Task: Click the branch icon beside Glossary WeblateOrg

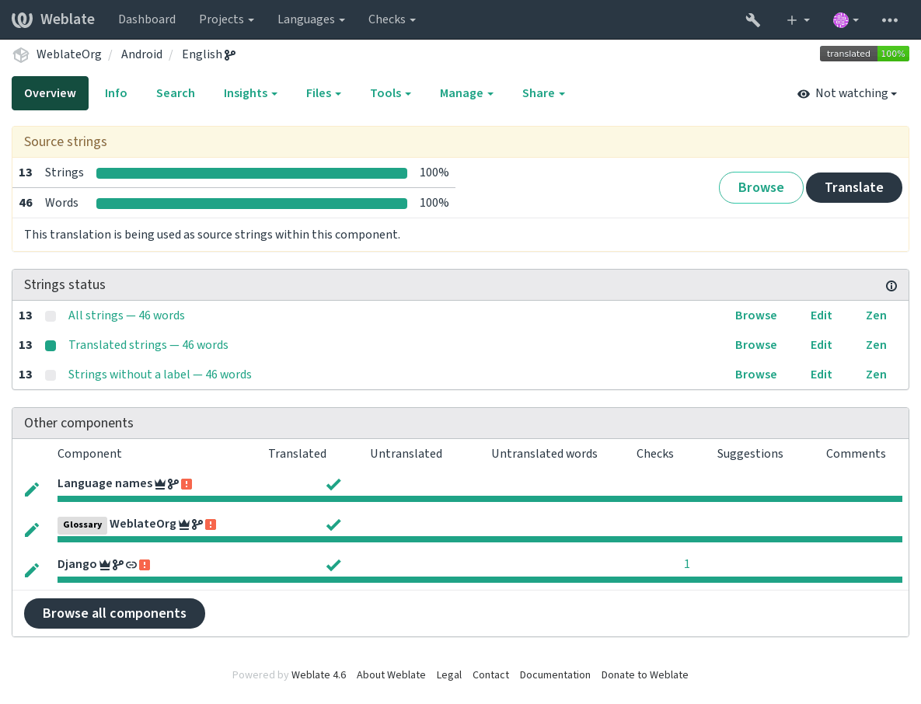Action: click(197, 525)
